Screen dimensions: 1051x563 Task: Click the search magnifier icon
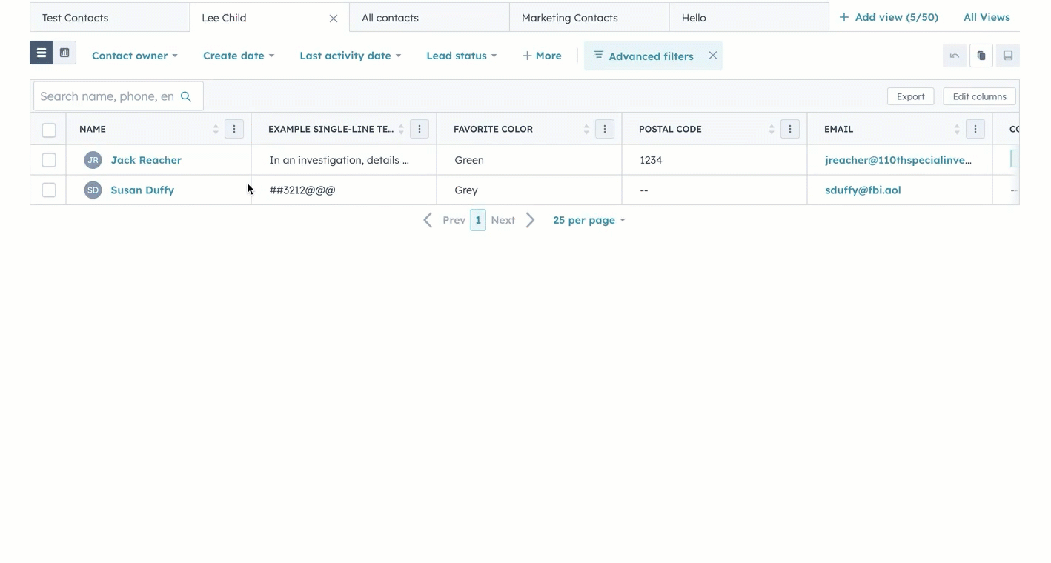click(186, 96)
